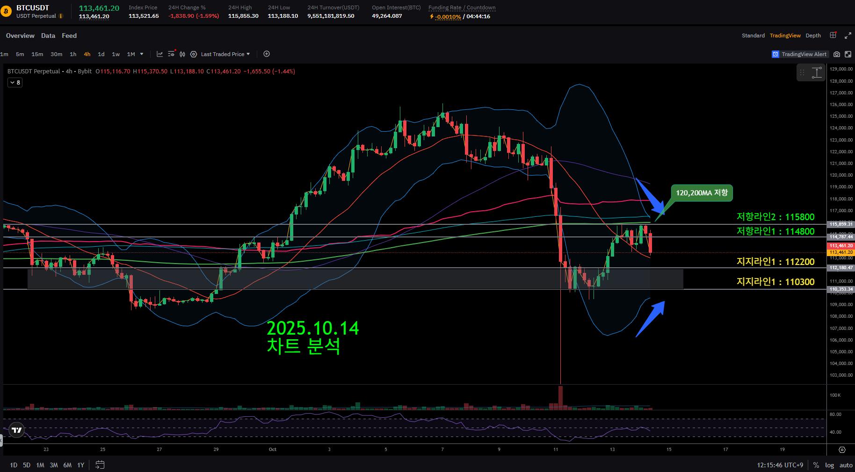
Task: Open the indicators chart icon
Action: click(159, 54)
